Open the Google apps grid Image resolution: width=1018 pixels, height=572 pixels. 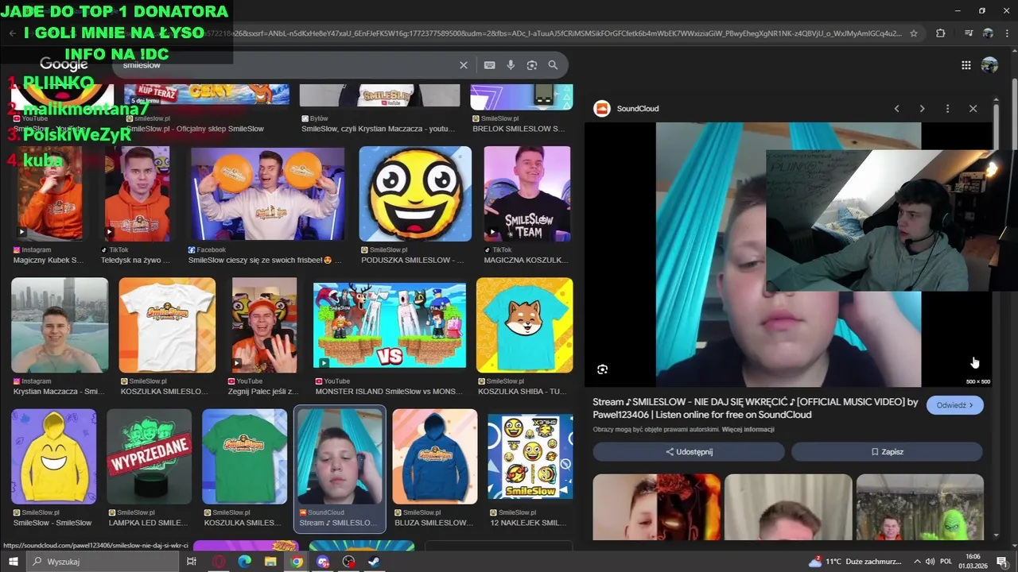point(966,65)
